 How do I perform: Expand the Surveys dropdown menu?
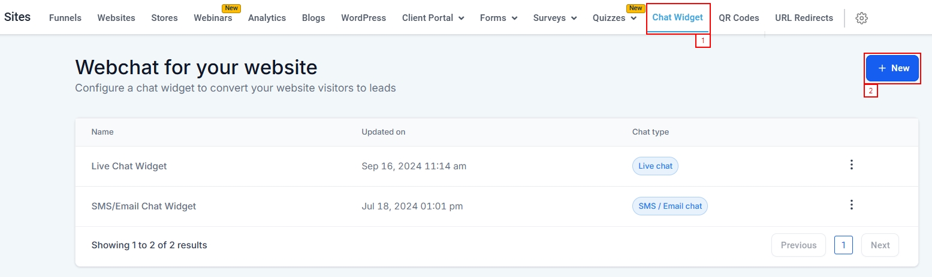554,18
